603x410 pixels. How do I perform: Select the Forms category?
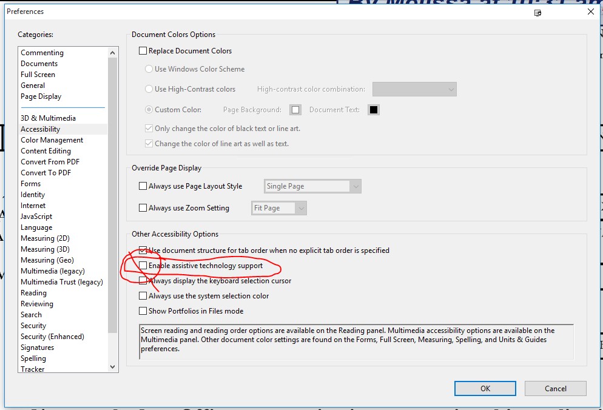(30, 183)
